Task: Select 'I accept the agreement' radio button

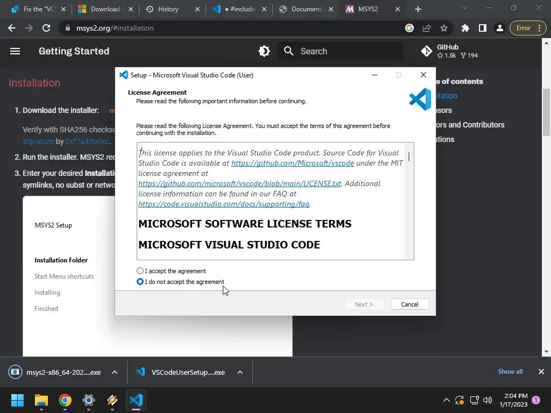Action: pyautogui.click(x=140, y=271)
